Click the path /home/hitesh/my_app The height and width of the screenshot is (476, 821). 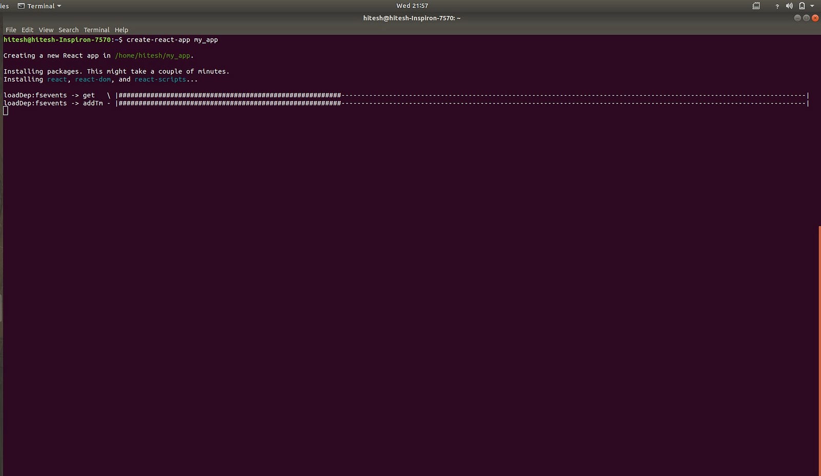[x=152, y=55]
